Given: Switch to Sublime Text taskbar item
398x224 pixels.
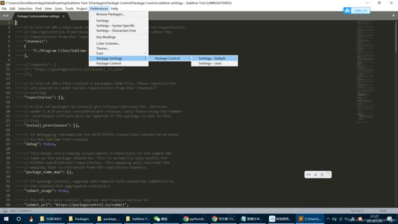Looking at the screenshot, I should 310,218.
